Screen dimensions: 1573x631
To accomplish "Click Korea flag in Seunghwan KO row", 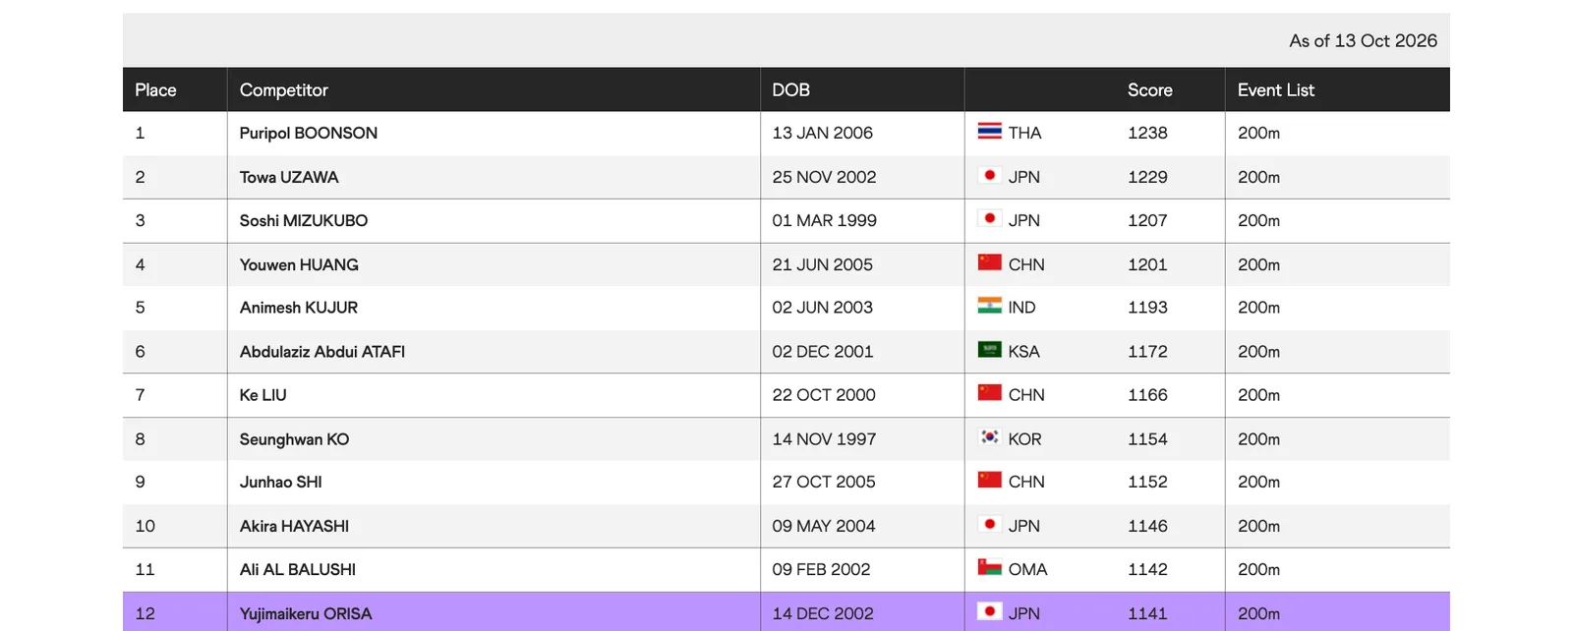I will click(x=989, y=436).
